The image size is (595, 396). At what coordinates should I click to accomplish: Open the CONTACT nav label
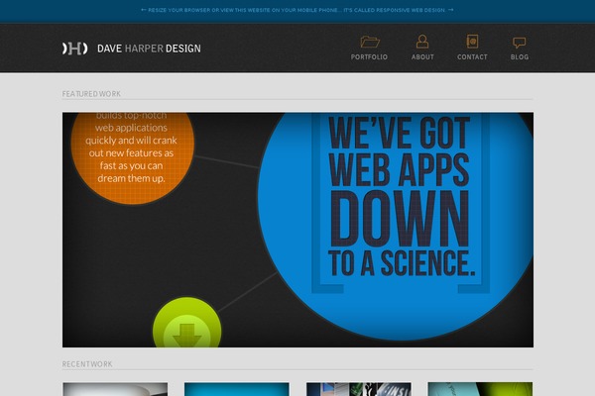472,56
